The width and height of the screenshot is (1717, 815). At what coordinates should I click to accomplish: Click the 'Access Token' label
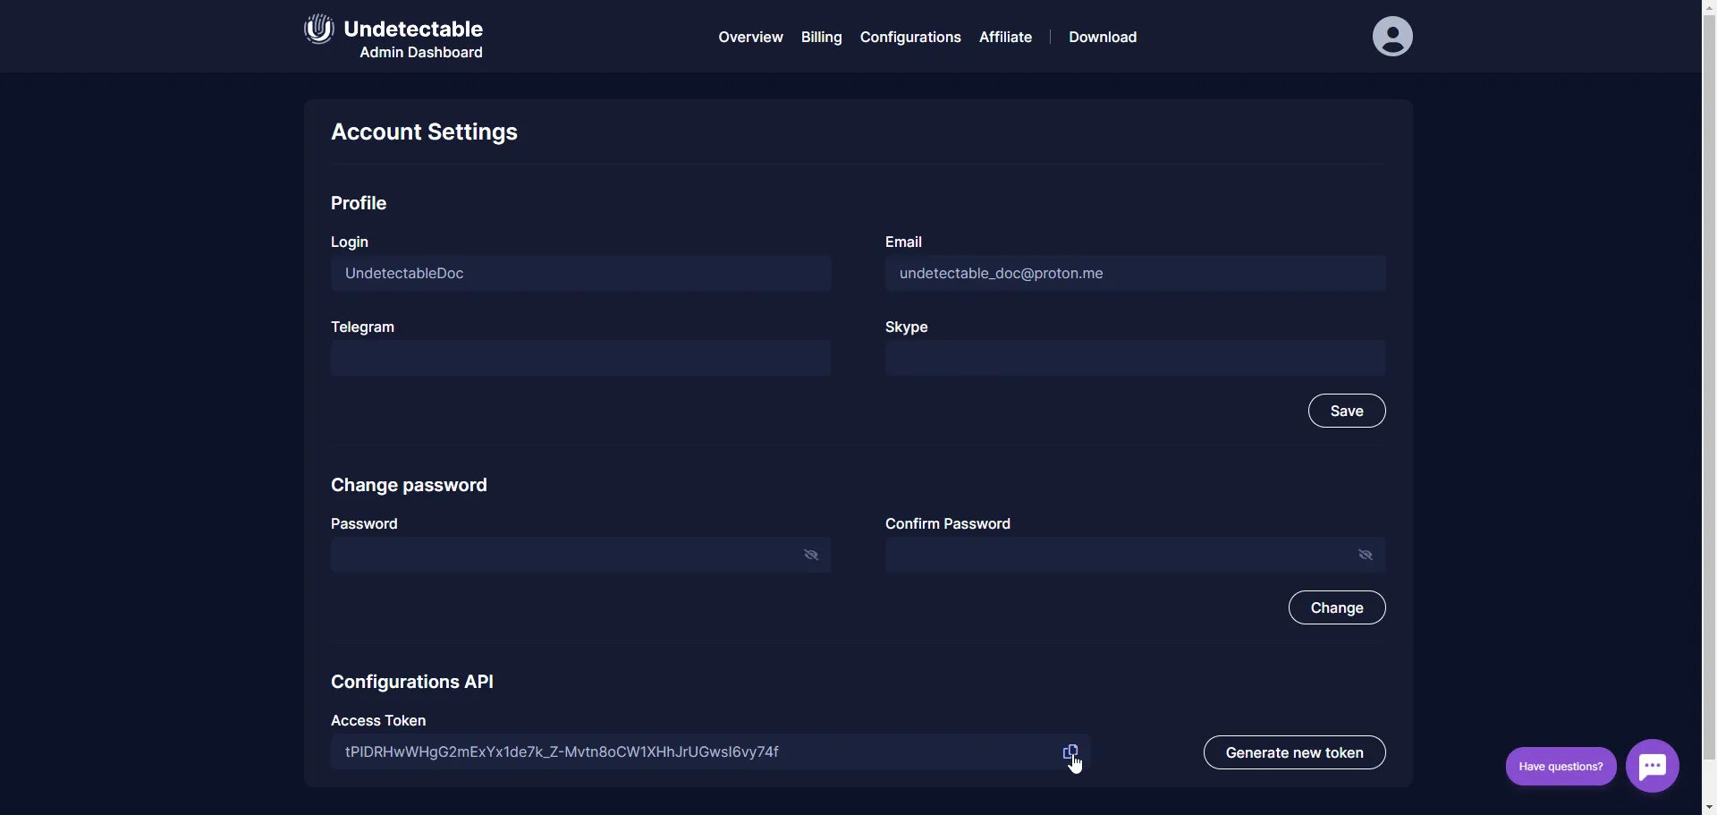378,720
